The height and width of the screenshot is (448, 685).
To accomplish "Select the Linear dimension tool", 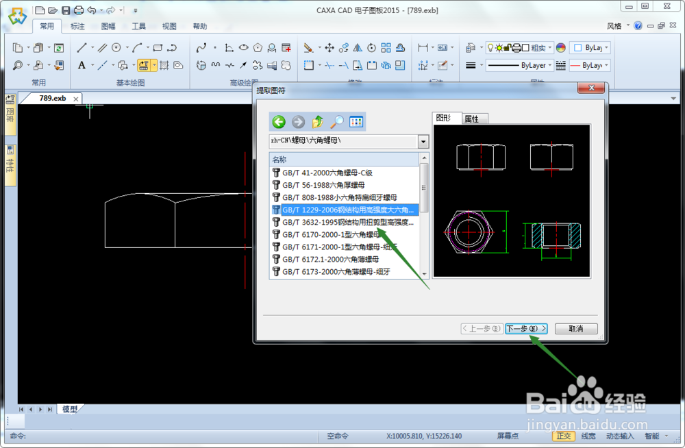I will pos(423,48).
